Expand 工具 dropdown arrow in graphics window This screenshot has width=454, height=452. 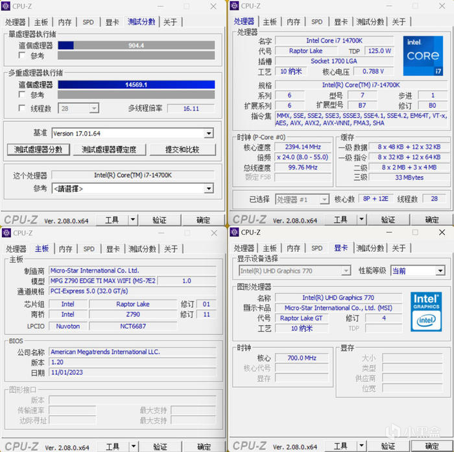coord(361,446)
